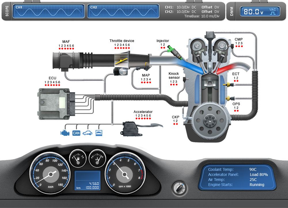Select pin 1 of the CKP sensor
The width and height of the screenshot is (288, 208).
[x=174, y=124]
